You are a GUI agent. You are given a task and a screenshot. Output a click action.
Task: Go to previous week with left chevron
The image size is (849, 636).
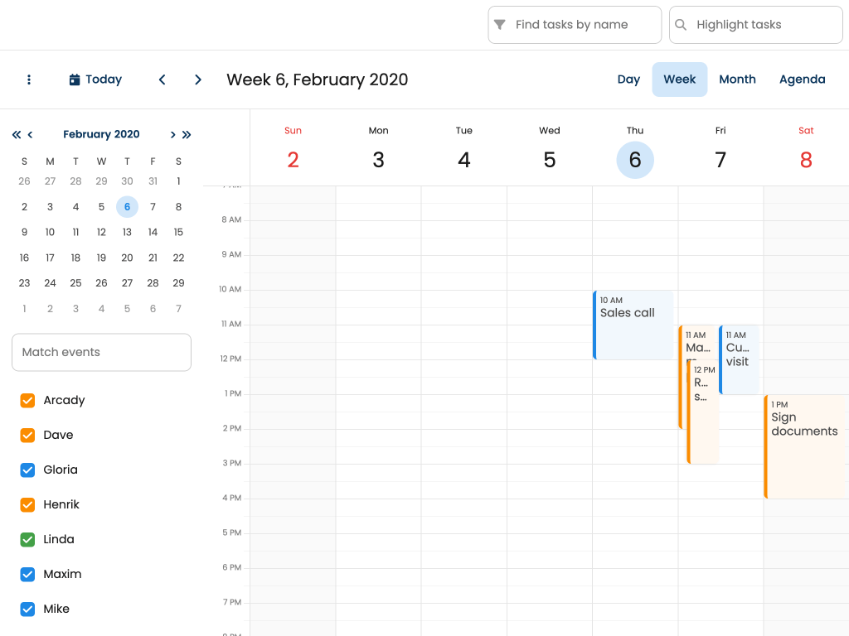click(163, 79)
